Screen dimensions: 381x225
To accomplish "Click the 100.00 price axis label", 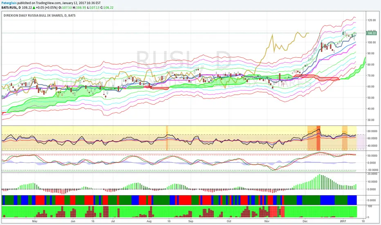I will pyautogui.click(x=372, y=42).
